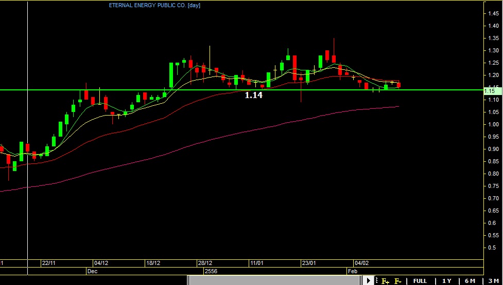Click the 1.00 price axis label
The width and height of the screenshot is (503, 285).
(x=493, y=124)
